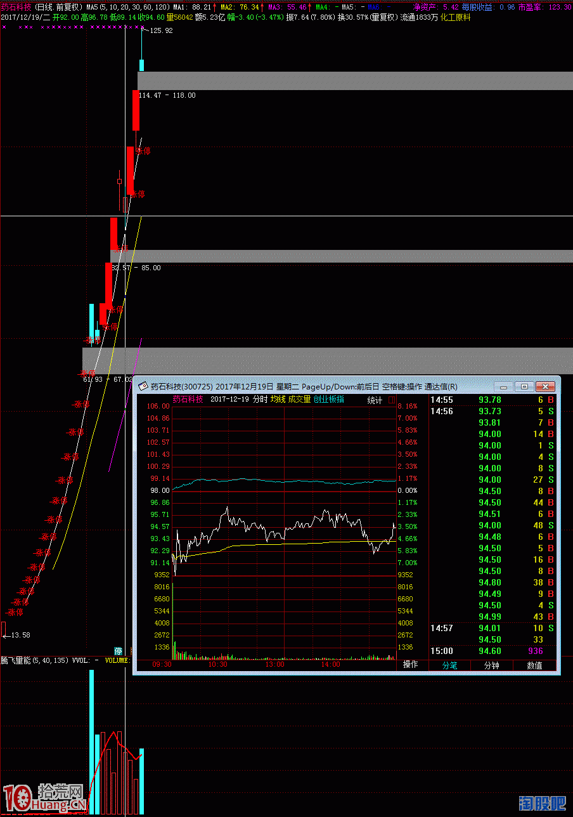Click the 8.16% top percentage axis label
The width and height of the screenshot is (573, 817).
click(407, 406)
